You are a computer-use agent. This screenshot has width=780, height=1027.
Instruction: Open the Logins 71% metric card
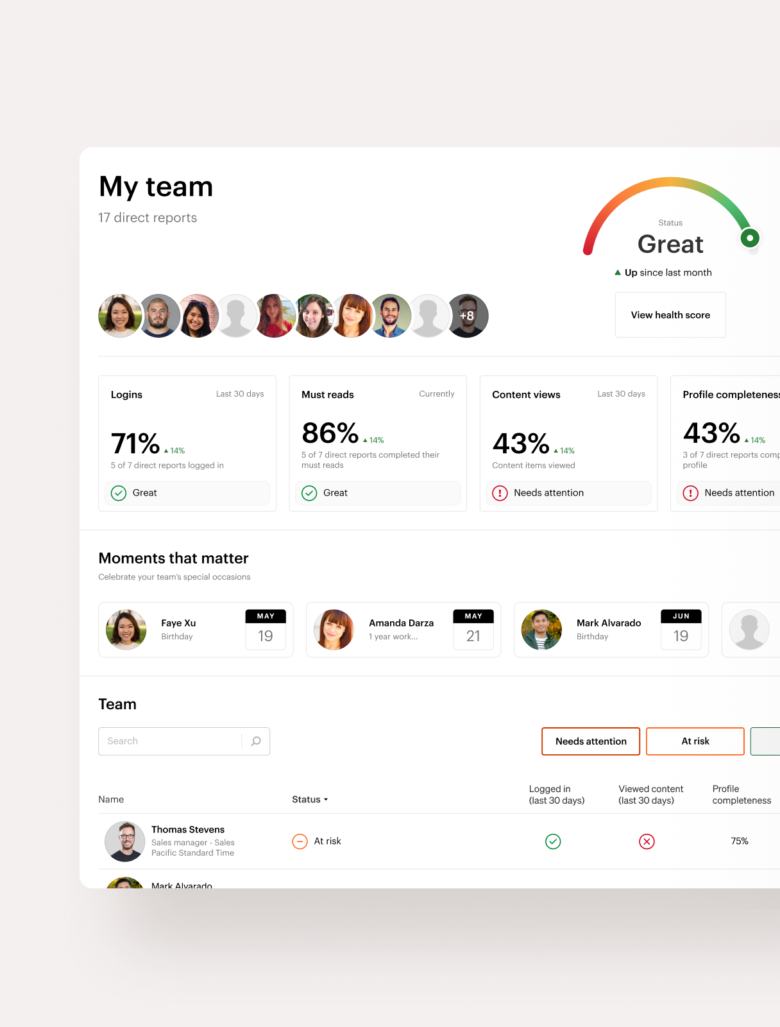[x=187, y=444]
